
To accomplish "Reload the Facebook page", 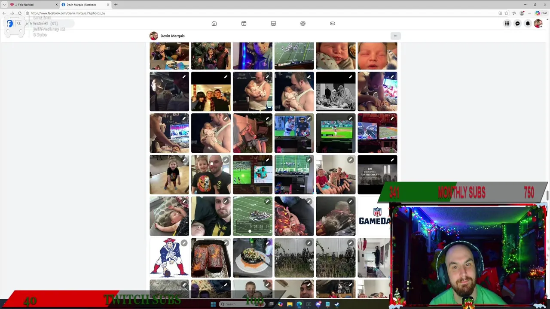I will 19,13.
